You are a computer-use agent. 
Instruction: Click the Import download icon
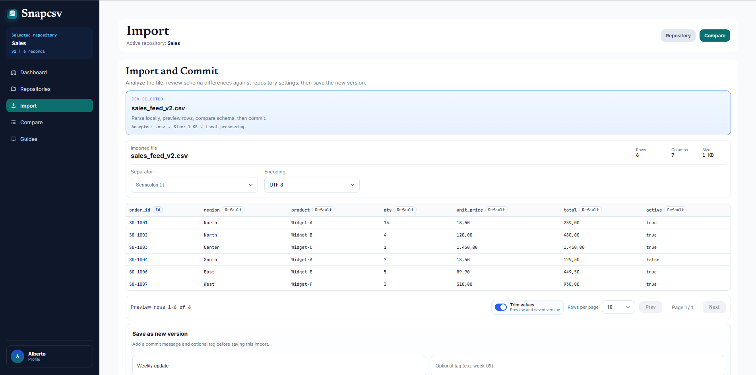[14, 106]
